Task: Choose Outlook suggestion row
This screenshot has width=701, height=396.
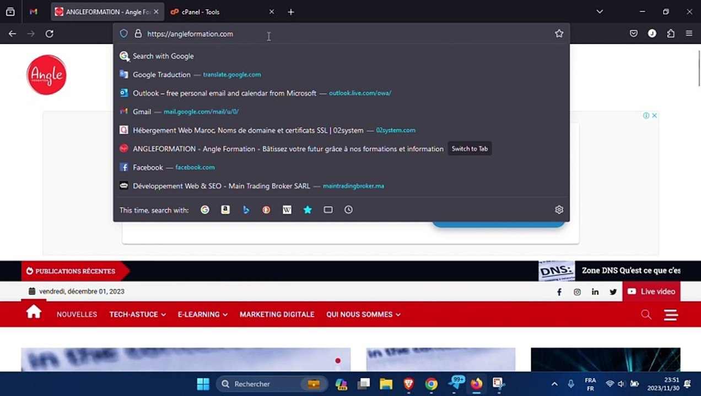Action: click(341, 93)
